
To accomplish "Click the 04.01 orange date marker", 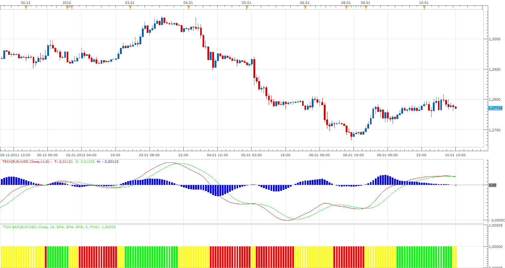I will coord(188,8).
